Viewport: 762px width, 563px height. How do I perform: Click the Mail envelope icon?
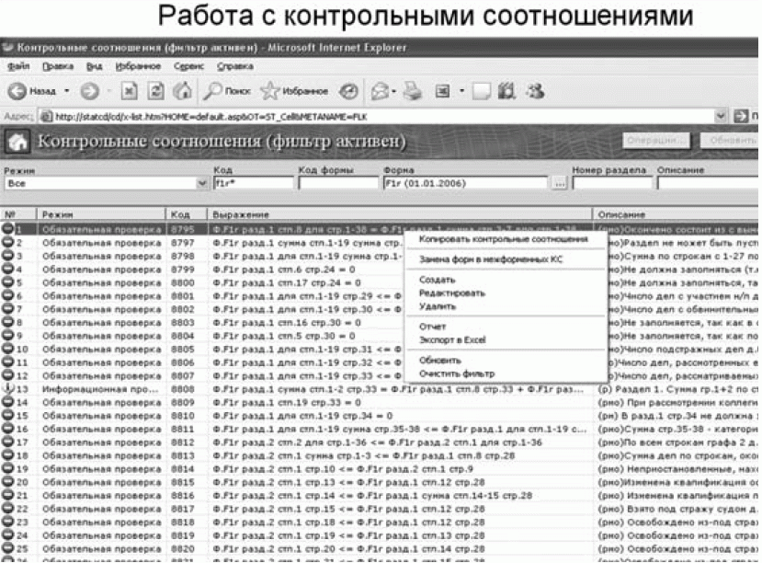(380, 91)
